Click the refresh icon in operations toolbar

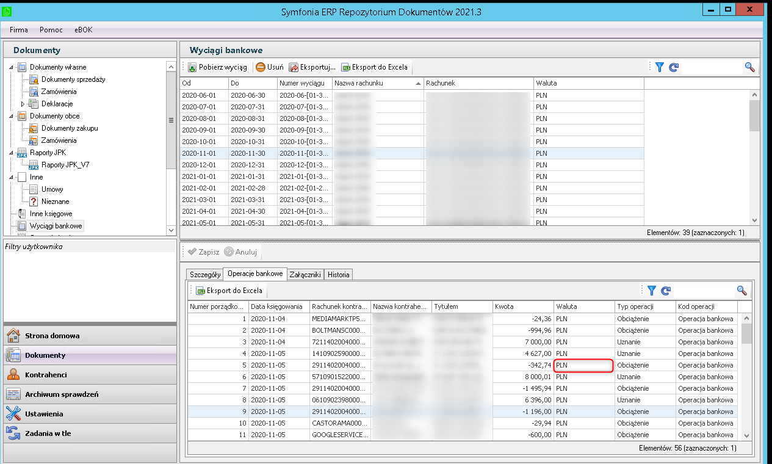click(x=666, y=291)
